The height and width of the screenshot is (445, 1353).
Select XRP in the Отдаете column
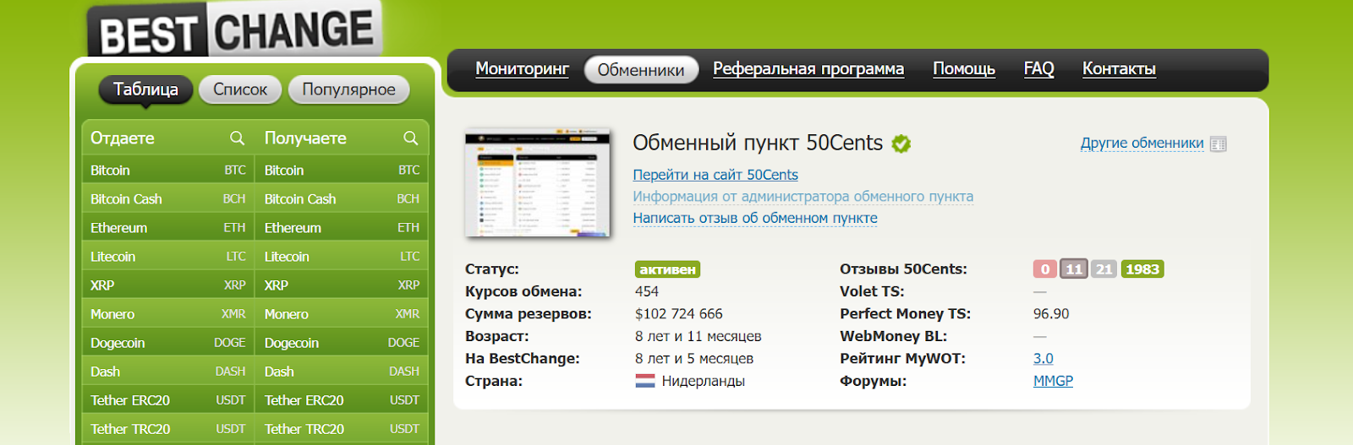[167, 285]
